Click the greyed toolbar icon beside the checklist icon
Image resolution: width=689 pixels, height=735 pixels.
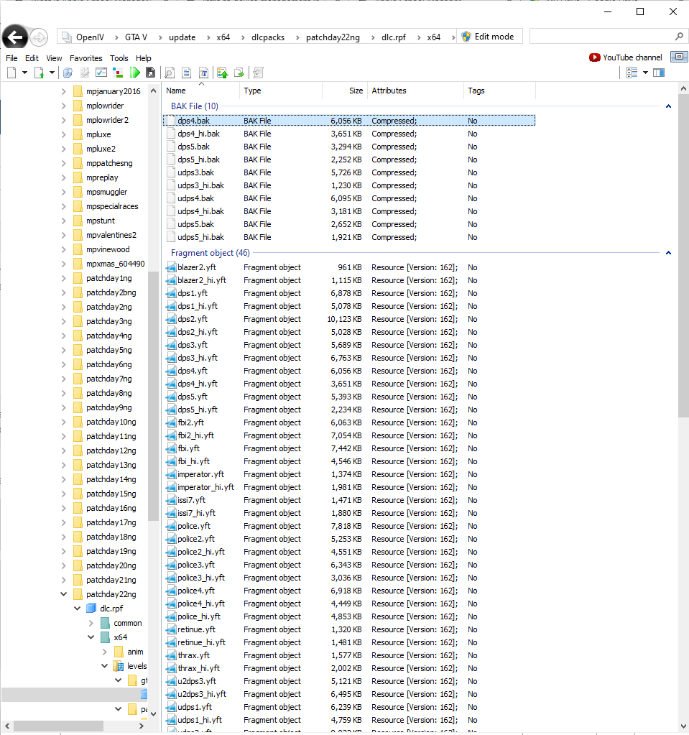85,73
